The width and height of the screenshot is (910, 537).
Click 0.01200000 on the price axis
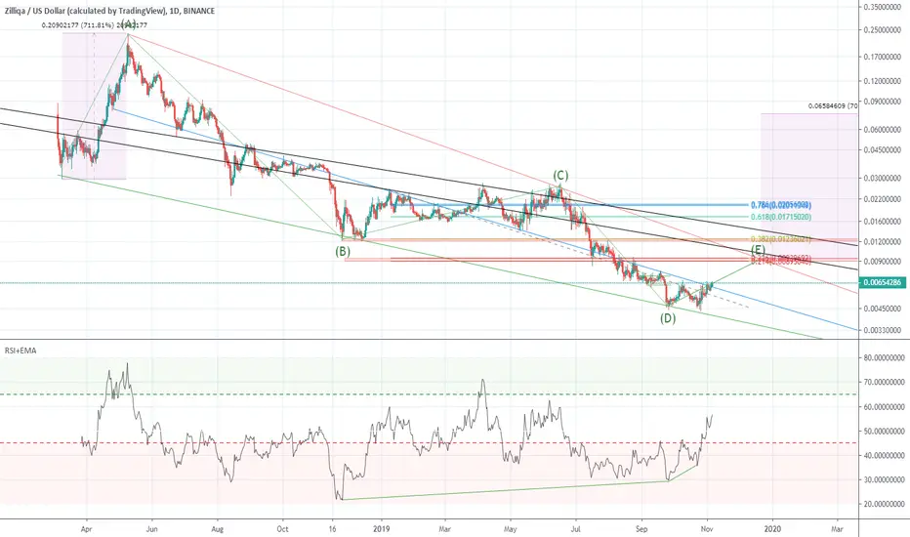pyautogui.click(x=882, y=241)
